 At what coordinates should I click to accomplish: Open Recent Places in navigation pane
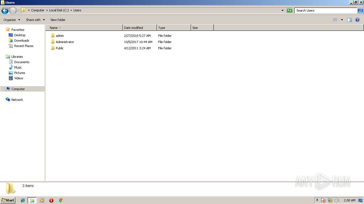click(24, 46)
